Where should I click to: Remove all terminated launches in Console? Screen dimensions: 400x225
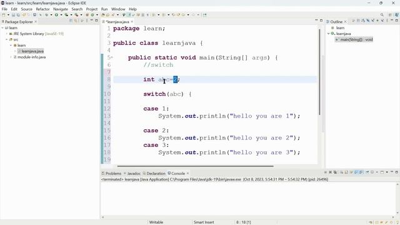click(335, 172)
